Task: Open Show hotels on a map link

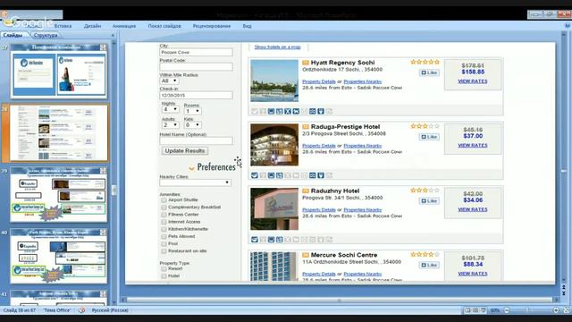Action: pos(277,47)
